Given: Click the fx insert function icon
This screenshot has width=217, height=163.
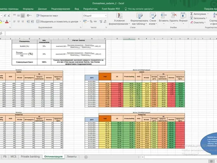Looking at the screenshot, I should pyautogui.click(x=1, y=33).
